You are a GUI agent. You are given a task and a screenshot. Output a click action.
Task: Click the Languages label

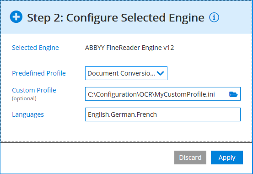(28, 114)
